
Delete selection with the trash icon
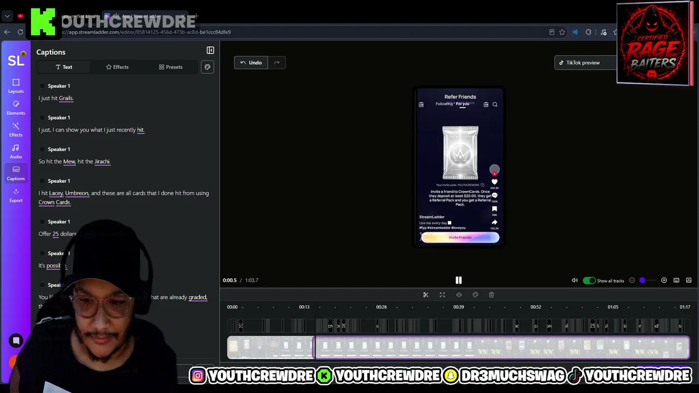click(x=491, y=295)
